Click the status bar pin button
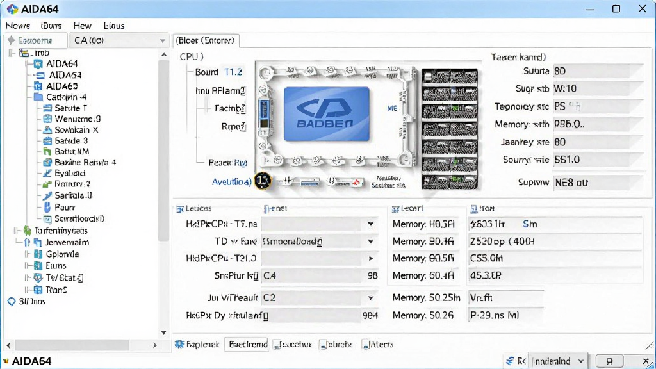This screenshot has width=656, height=369. coord(609,361)
